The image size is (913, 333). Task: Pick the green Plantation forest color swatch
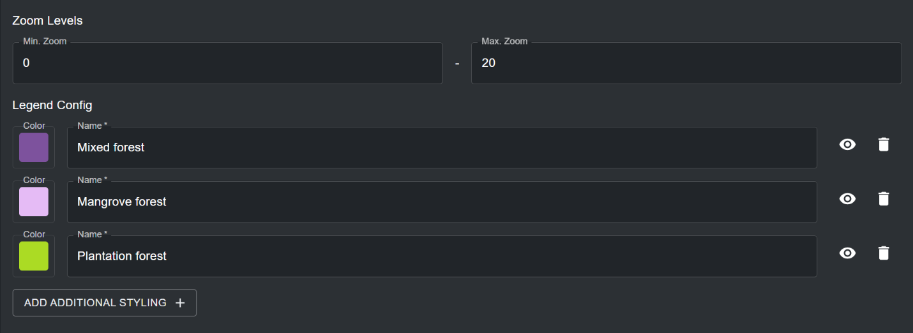[x=34, y=256]
